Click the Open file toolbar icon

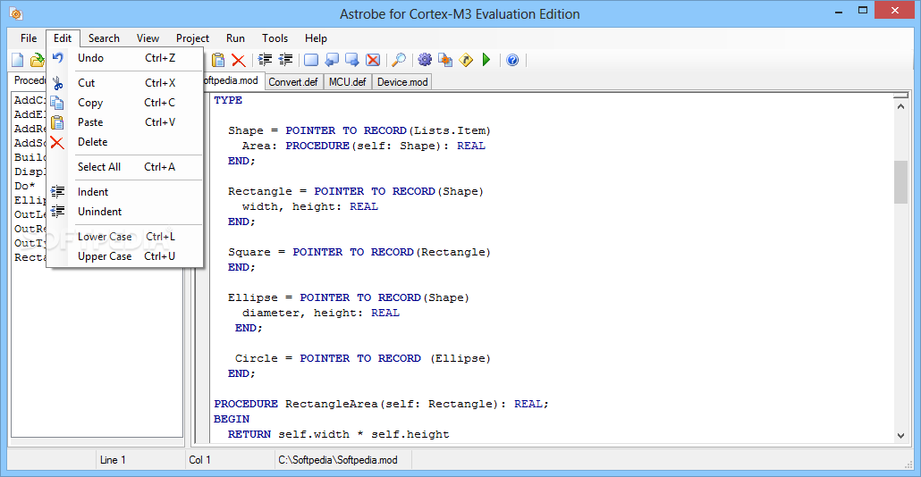tap(37, 60)
